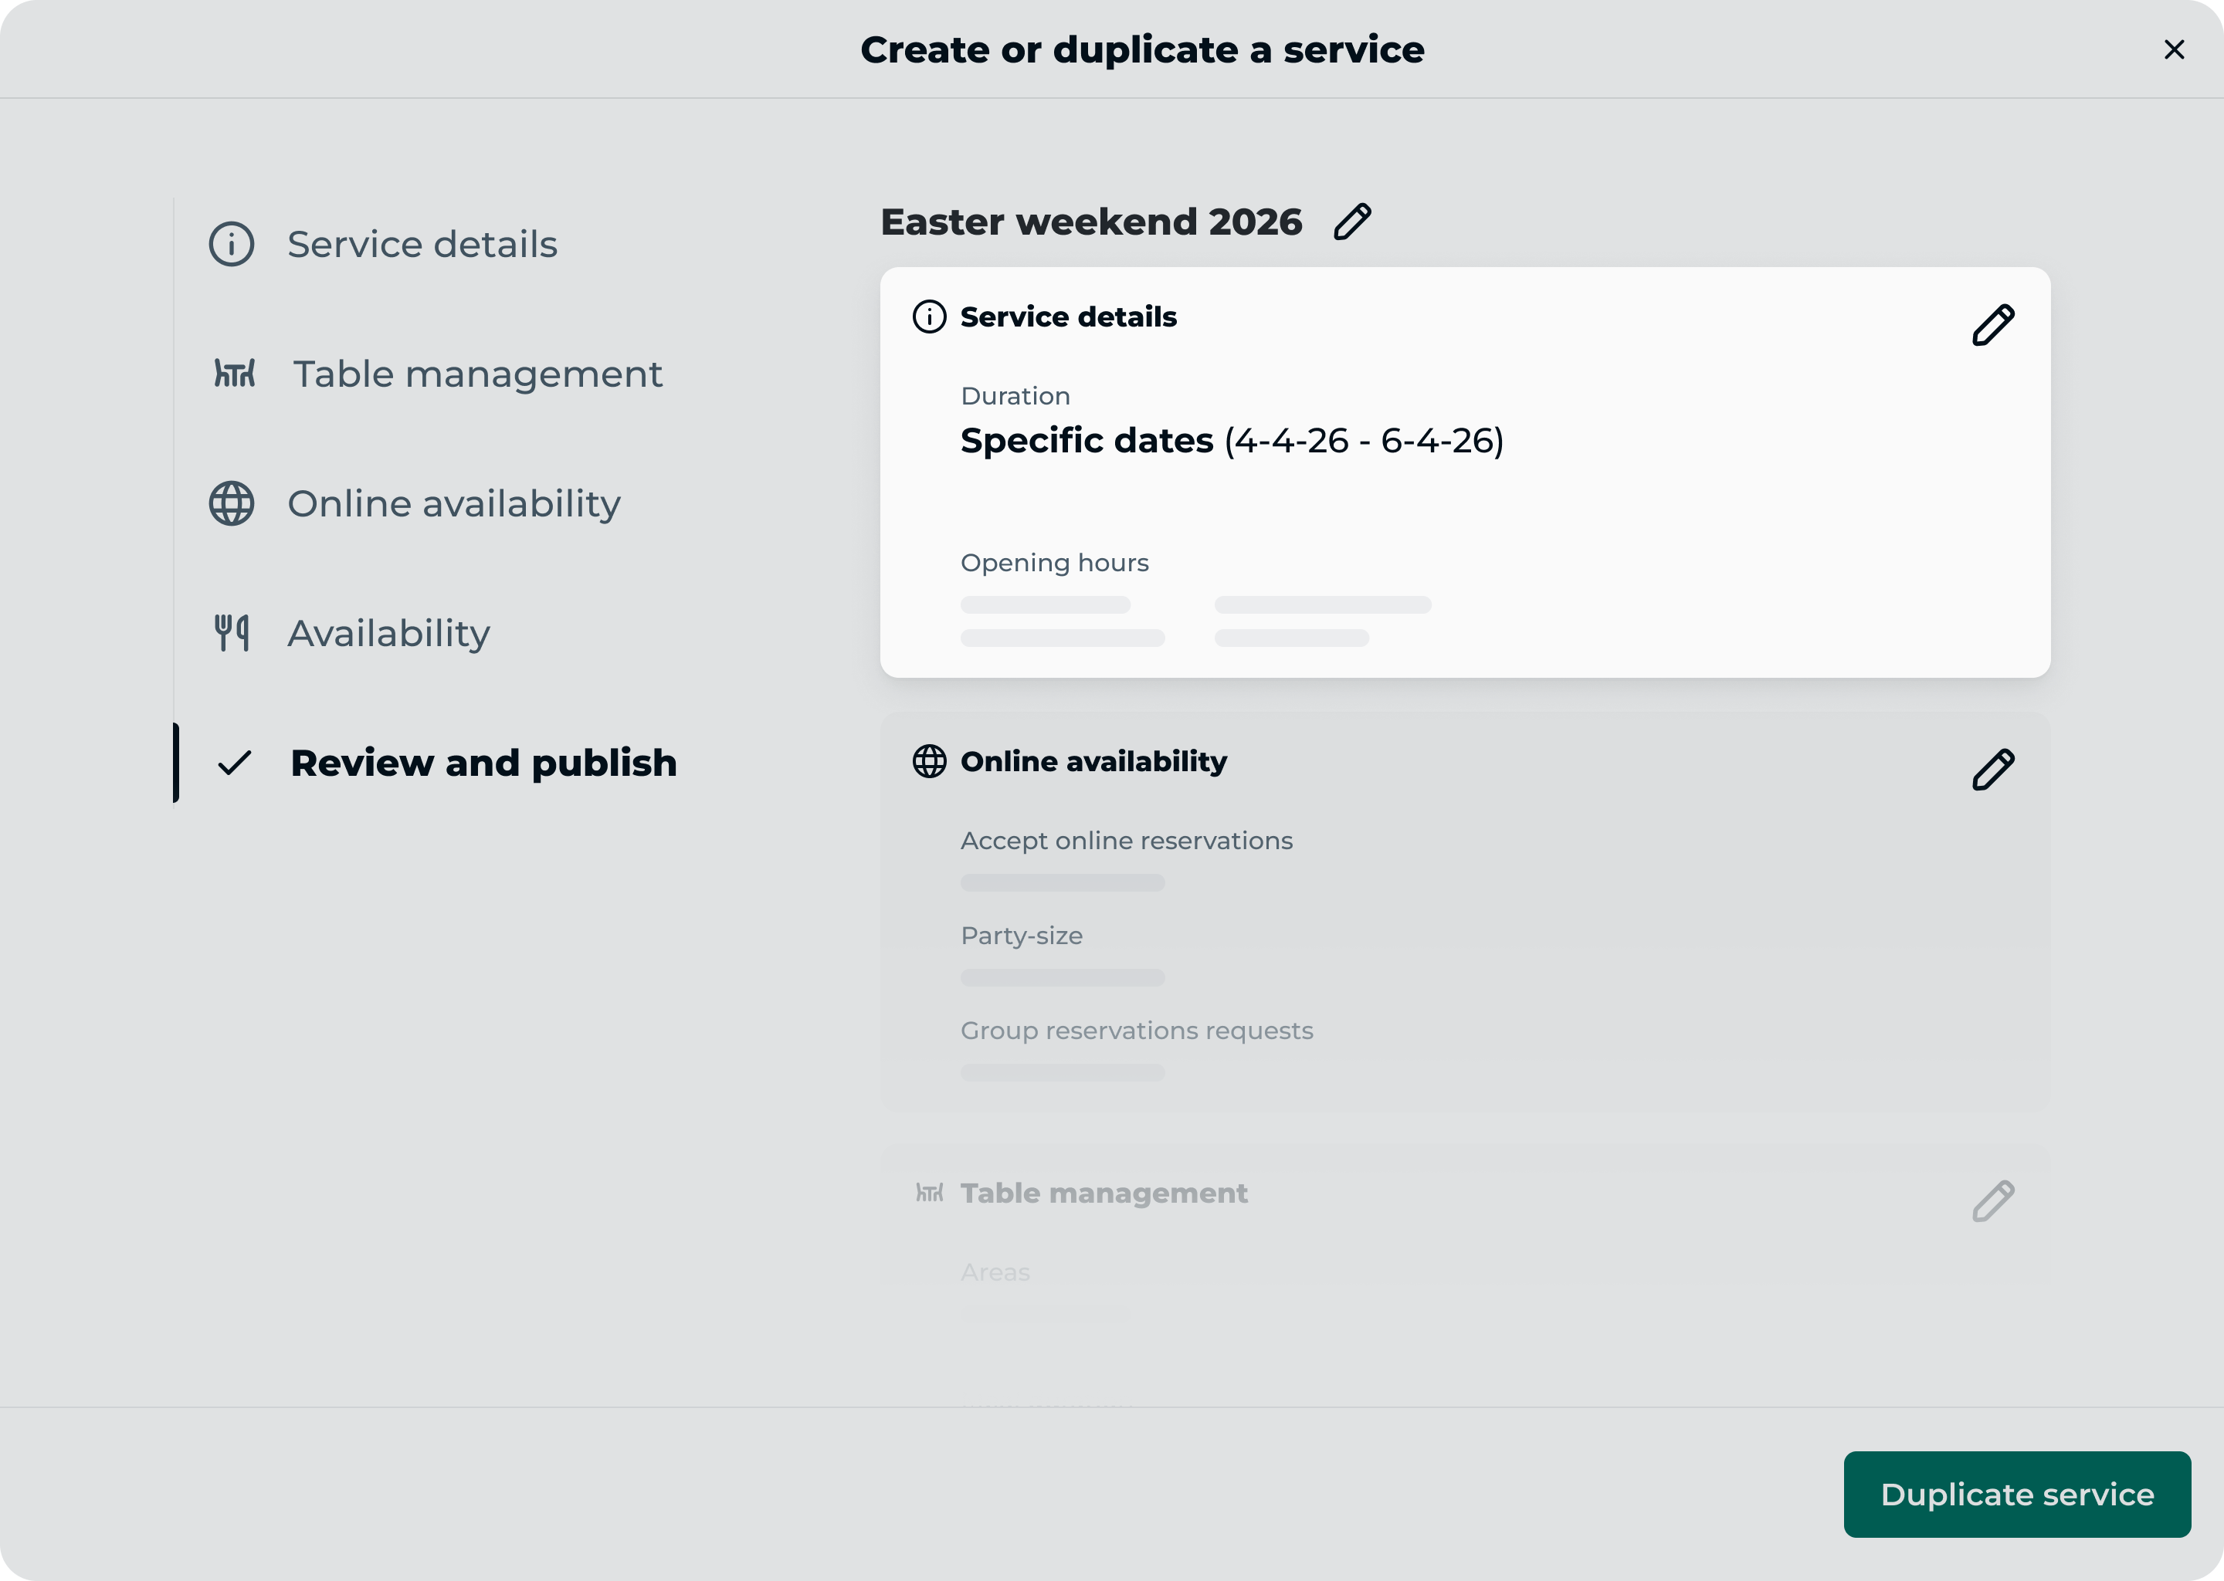The width and height of the screenshot is (2224, 1581).
Task: Open the Service details step
Action: click(422, 243)
